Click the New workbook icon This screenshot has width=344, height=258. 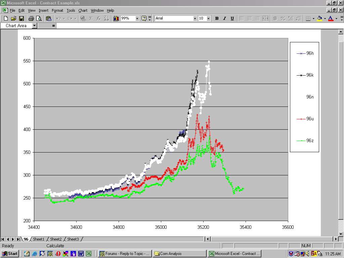coord(6,18)
